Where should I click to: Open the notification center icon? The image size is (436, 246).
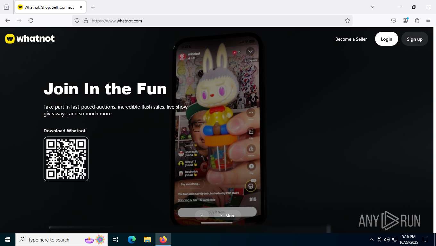point(425,240)
